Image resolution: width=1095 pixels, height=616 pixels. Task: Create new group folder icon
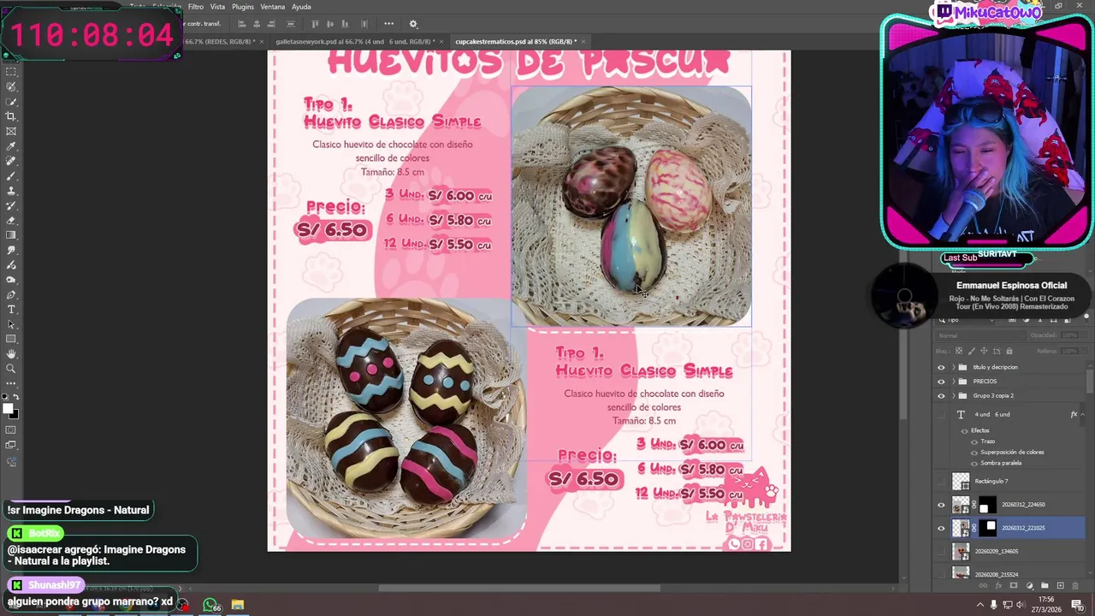click(x=1045, y=586)
